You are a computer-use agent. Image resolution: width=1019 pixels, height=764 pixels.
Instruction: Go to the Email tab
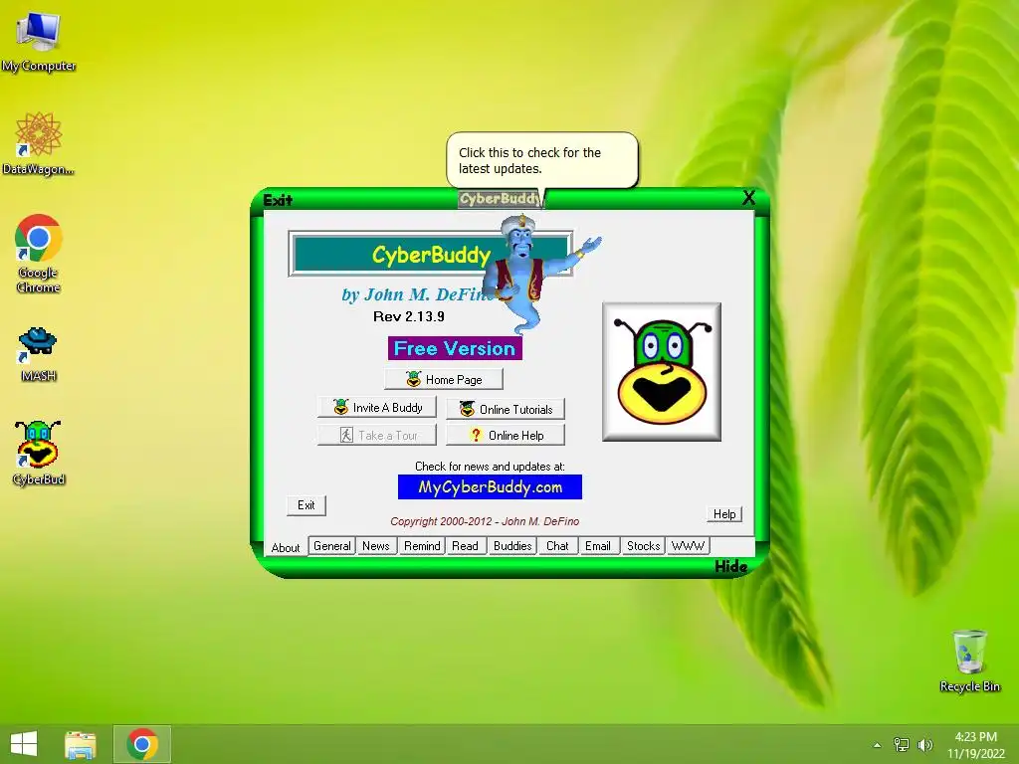point(598,546)
